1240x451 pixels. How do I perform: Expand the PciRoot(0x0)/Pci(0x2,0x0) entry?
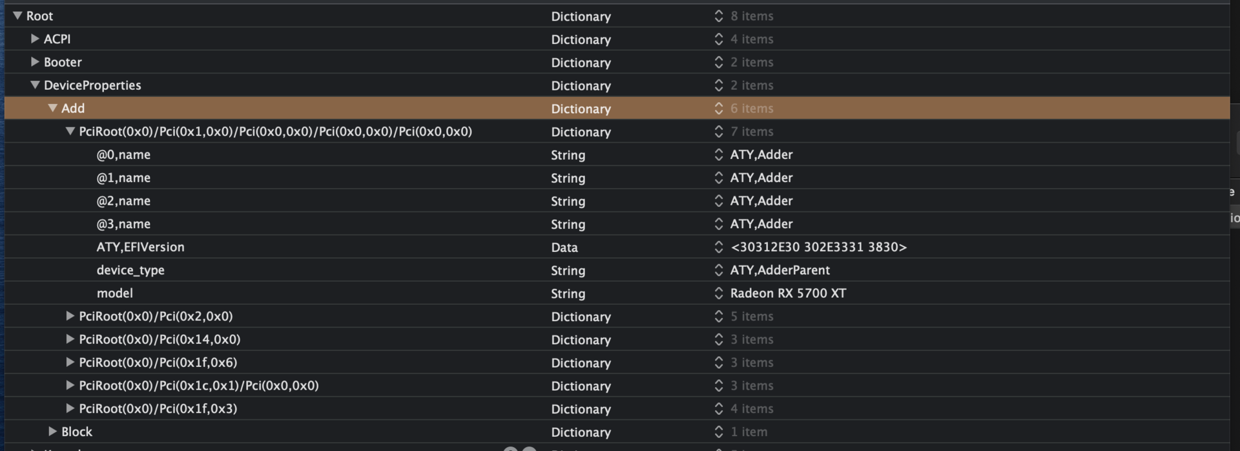70,316
